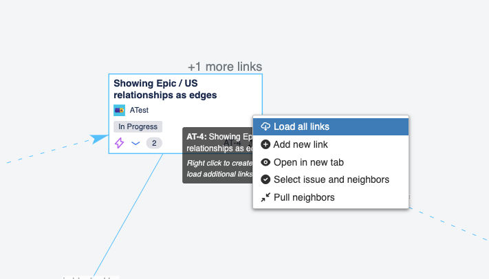The height and width of the screenshot is (279, 489).
Task: Click the '+1 more links' label
Action: click(225, 67)
